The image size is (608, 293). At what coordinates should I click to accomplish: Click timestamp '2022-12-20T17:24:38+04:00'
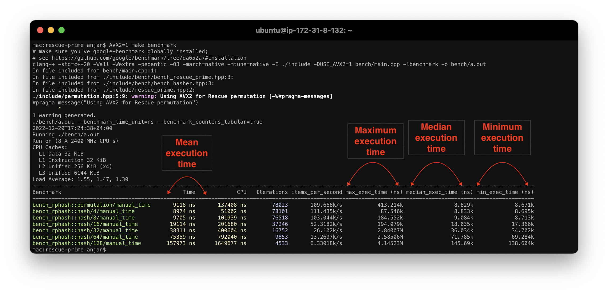tap(72, 128)
